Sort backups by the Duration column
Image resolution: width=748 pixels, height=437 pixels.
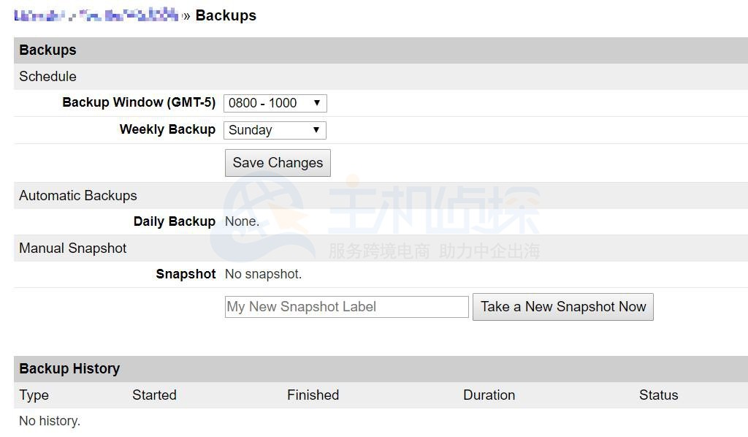point(489,395)
